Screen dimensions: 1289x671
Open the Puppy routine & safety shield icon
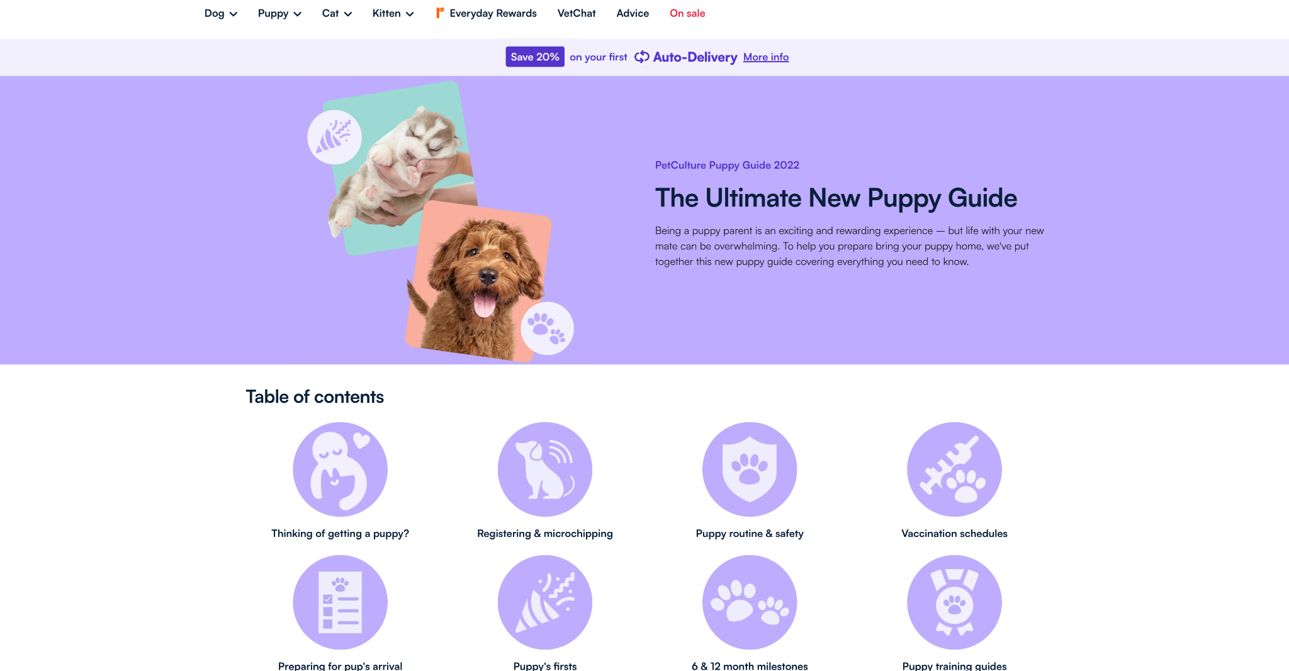pos(750,470)
